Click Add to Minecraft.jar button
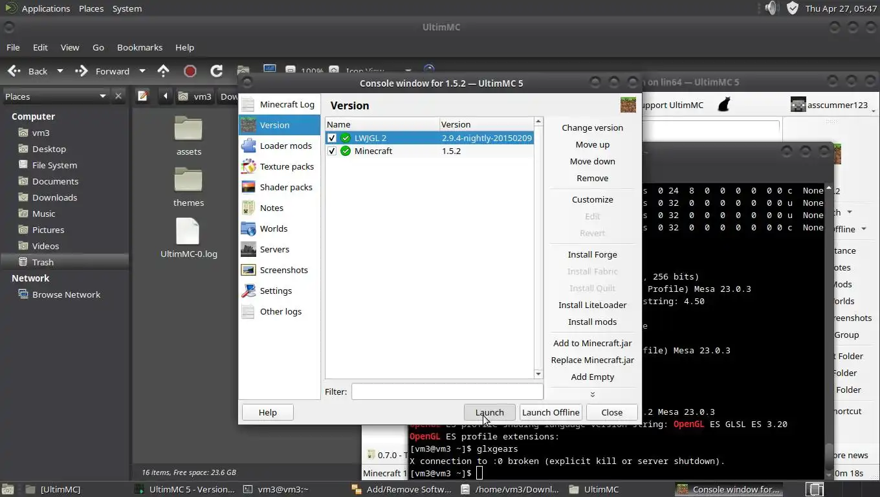 (x=592, y=343)
